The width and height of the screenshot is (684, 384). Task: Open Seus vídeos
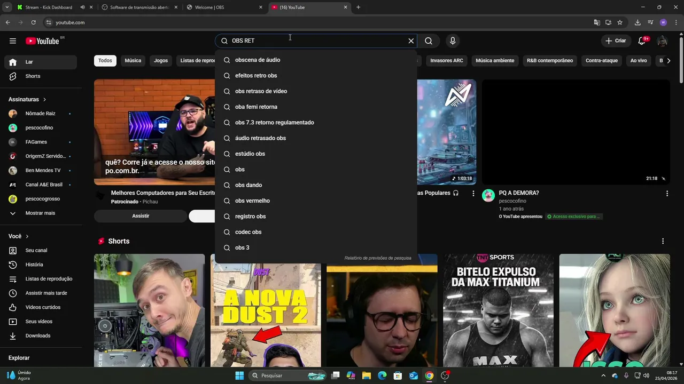[x=41, y=322]
